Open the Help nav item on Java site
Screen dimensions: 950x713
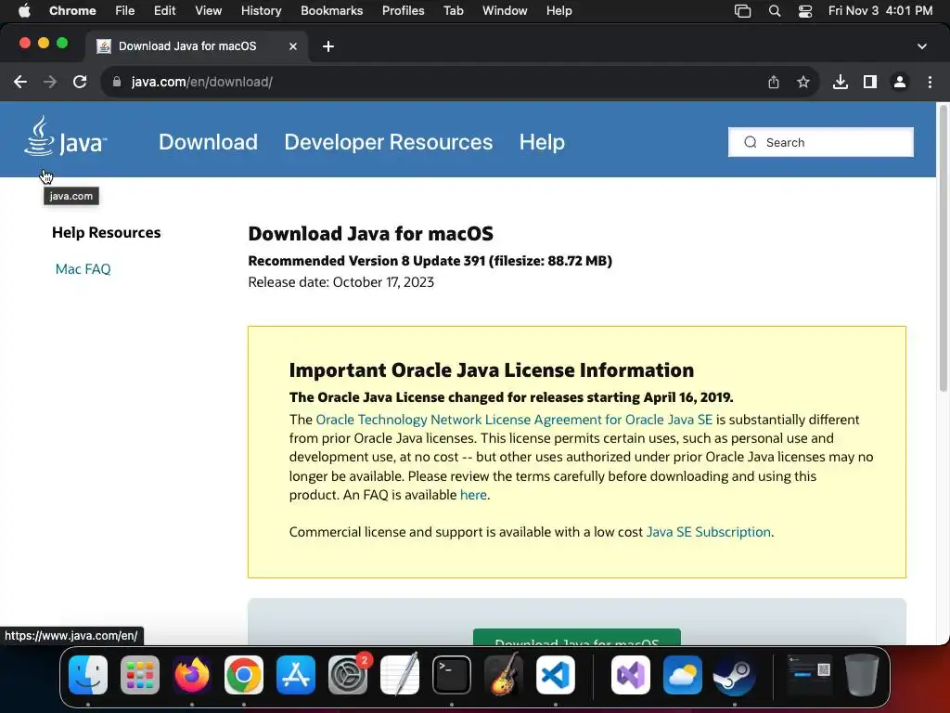pos(542,142)
